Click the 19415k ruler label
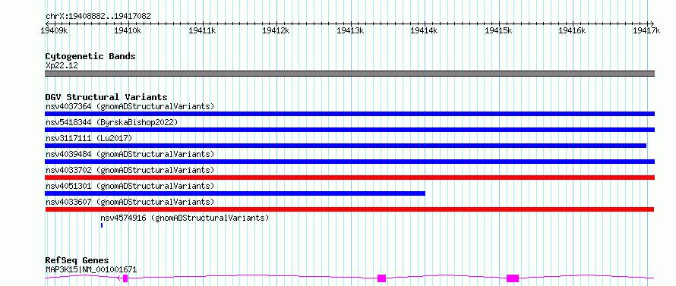Screen dimensions: 676x286 coord(499,30)
